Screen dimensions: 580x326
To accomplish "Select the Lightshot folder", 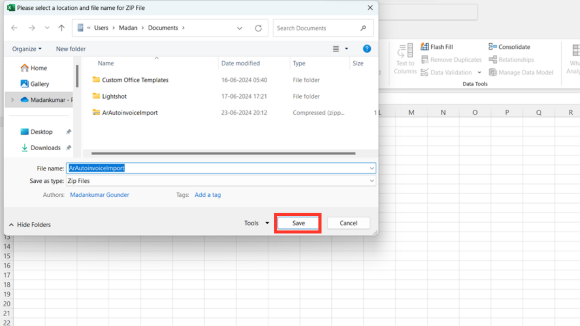I will pos(114,96).
